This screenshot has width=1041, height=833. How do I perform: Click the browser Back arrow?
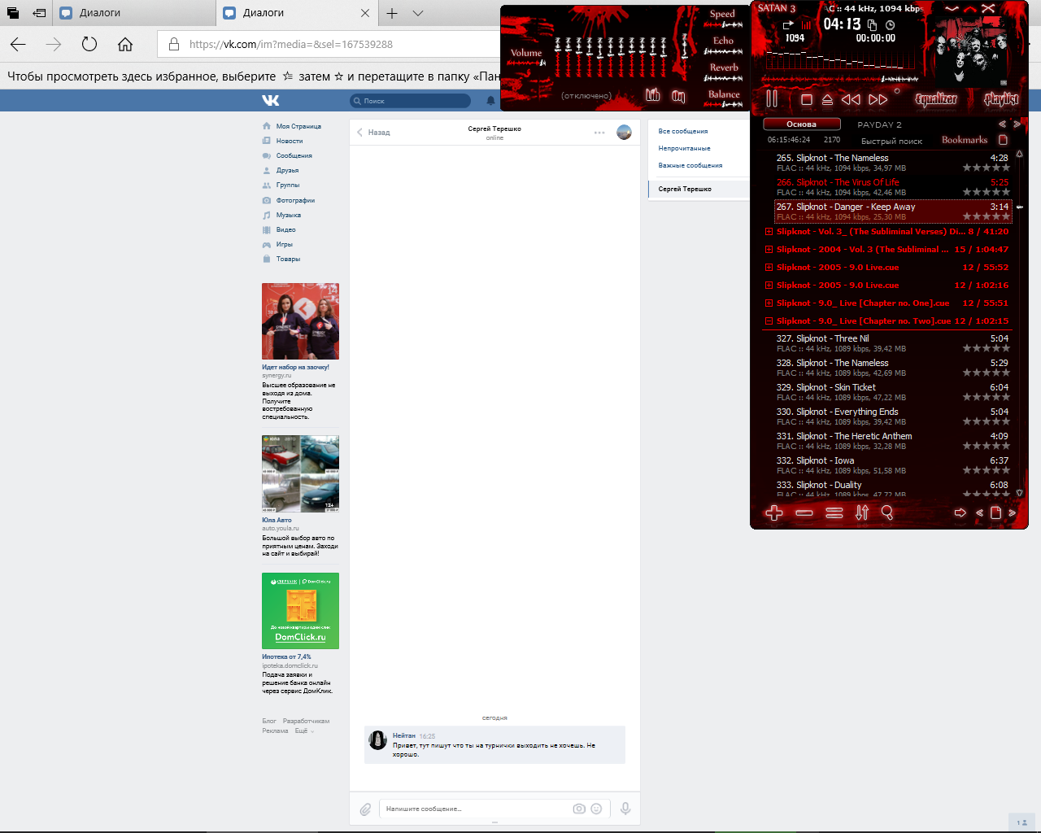click(x=18, y=45)
